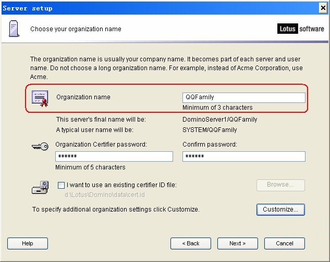Close the Server setup window
330x262 pixels.
click(323, 8)
